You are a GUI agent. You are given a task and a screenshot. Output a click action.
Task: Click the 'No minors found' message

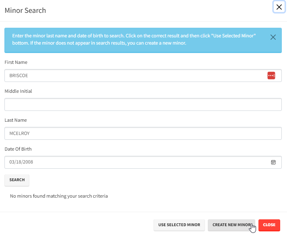click(59, 196)
